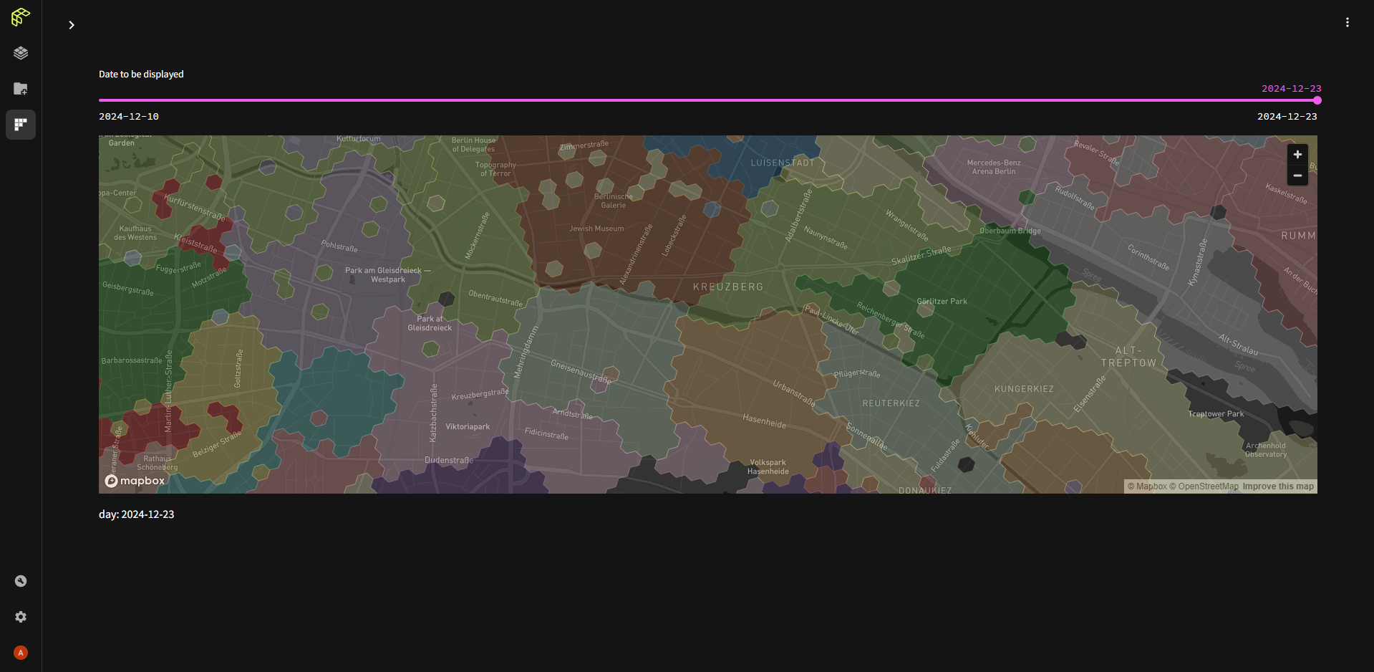
Task: Click the orange user avatar 'A'
Action: (x=21, y=653)
